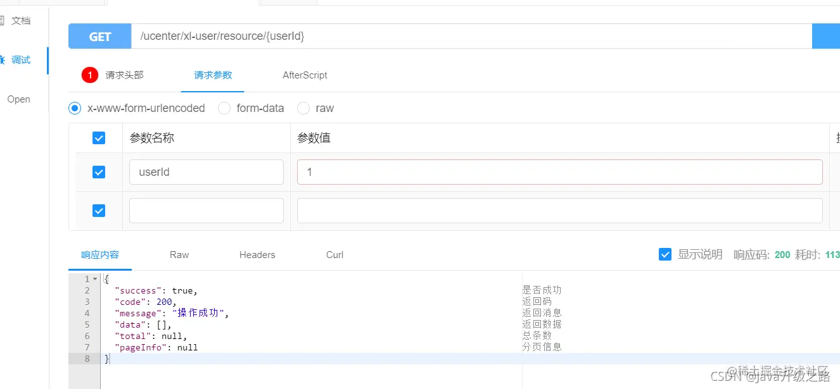Click the GET method button
The height and width of the screenshot is (389, 840).
(100, 37)
